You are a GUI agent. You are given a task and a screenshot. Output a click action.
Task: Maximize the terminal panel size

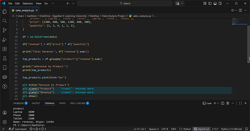pyautogui.click(x=240, y=103)
